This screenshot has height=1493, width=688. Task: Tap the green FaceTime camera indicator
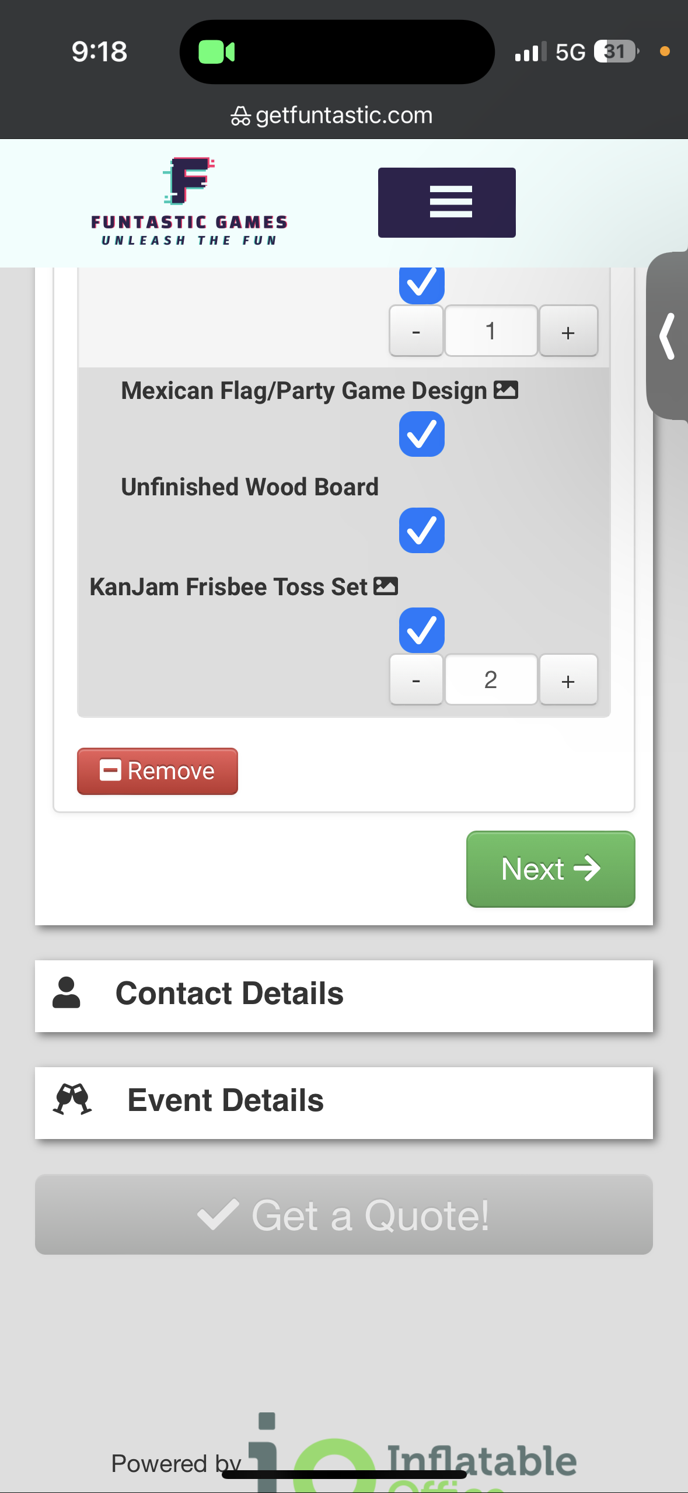[216, 52]
